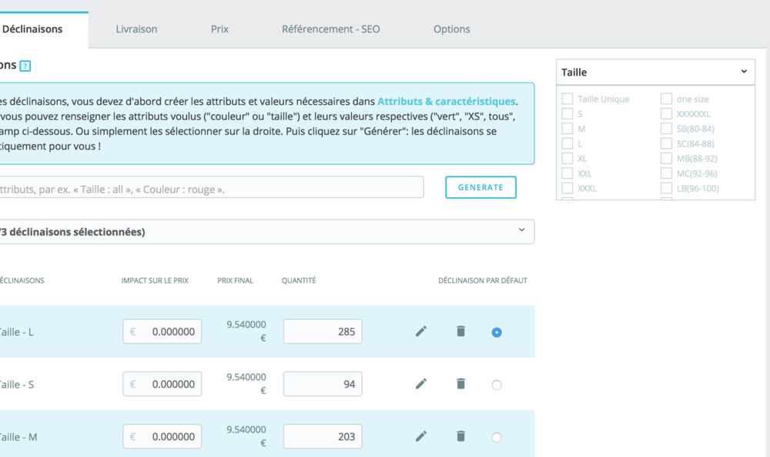
Task: Check the M size checkbox
Action: click(x=567, y=129)
